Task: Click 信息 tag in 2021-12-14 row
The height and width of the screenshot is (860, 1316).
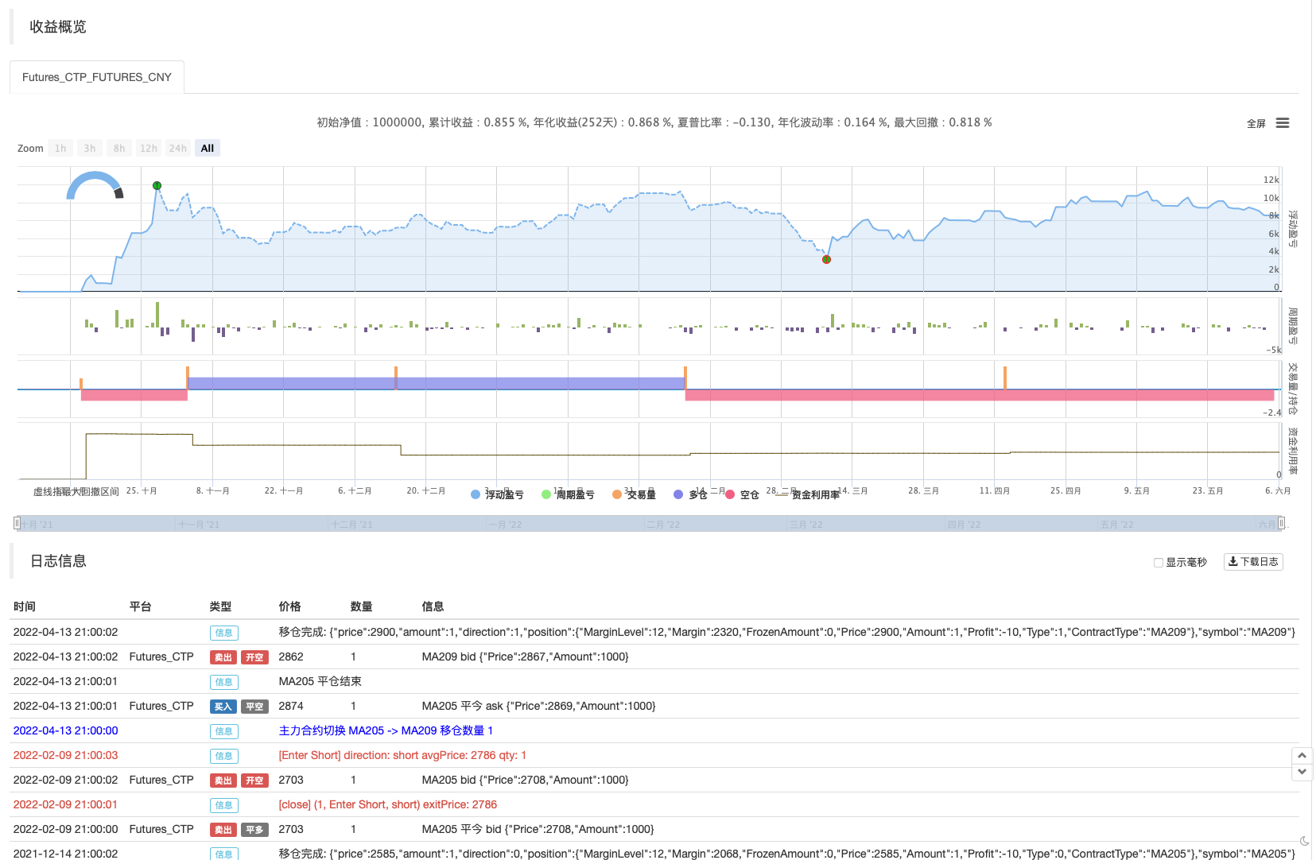Action: tap(224, 854)
